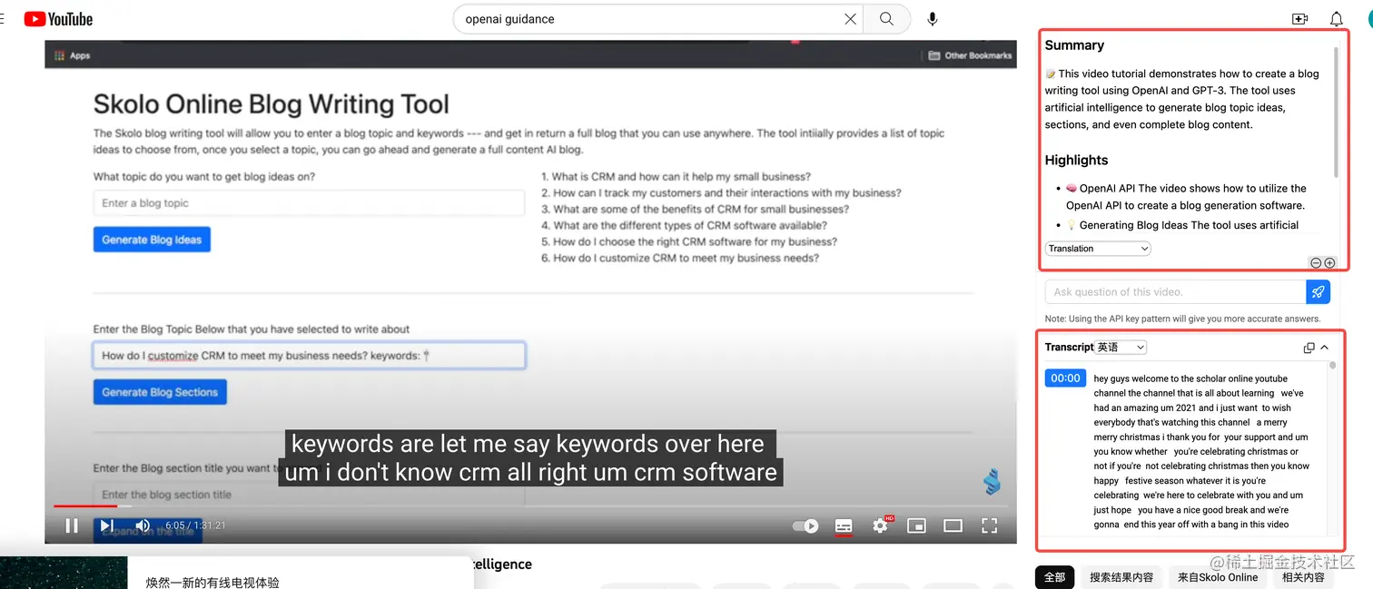Click the Ask question of this video field
This screenshot has height=589, width=1373.
tap(1175, 291)
